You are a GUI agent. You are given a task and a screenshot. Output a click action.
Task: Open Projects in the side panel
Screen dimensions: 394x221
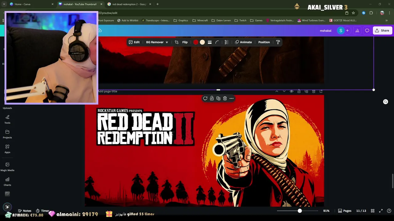click(7, 134)
